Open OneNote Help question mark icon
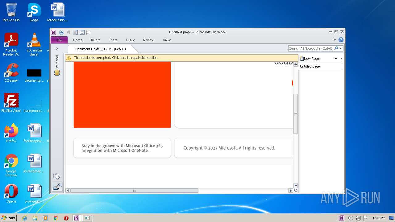The width and height of the screenshot is (395, 222). (341, 40)
